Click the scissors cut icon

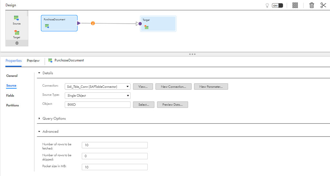coord(323,5)
